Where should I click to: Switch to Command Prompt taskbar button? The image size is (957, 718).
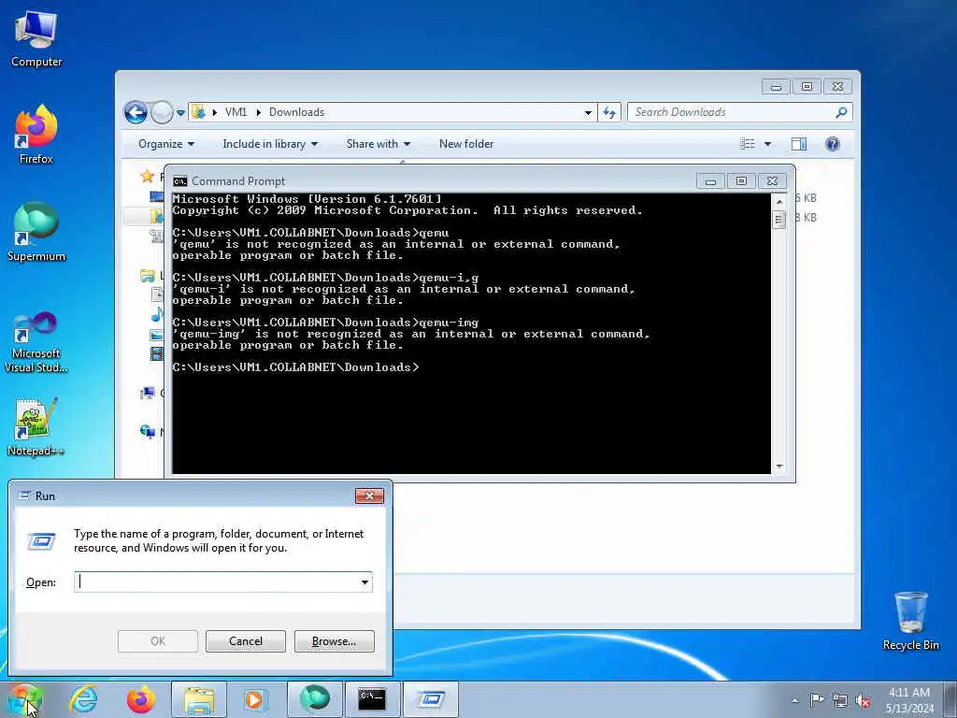(x=372, y=699)
